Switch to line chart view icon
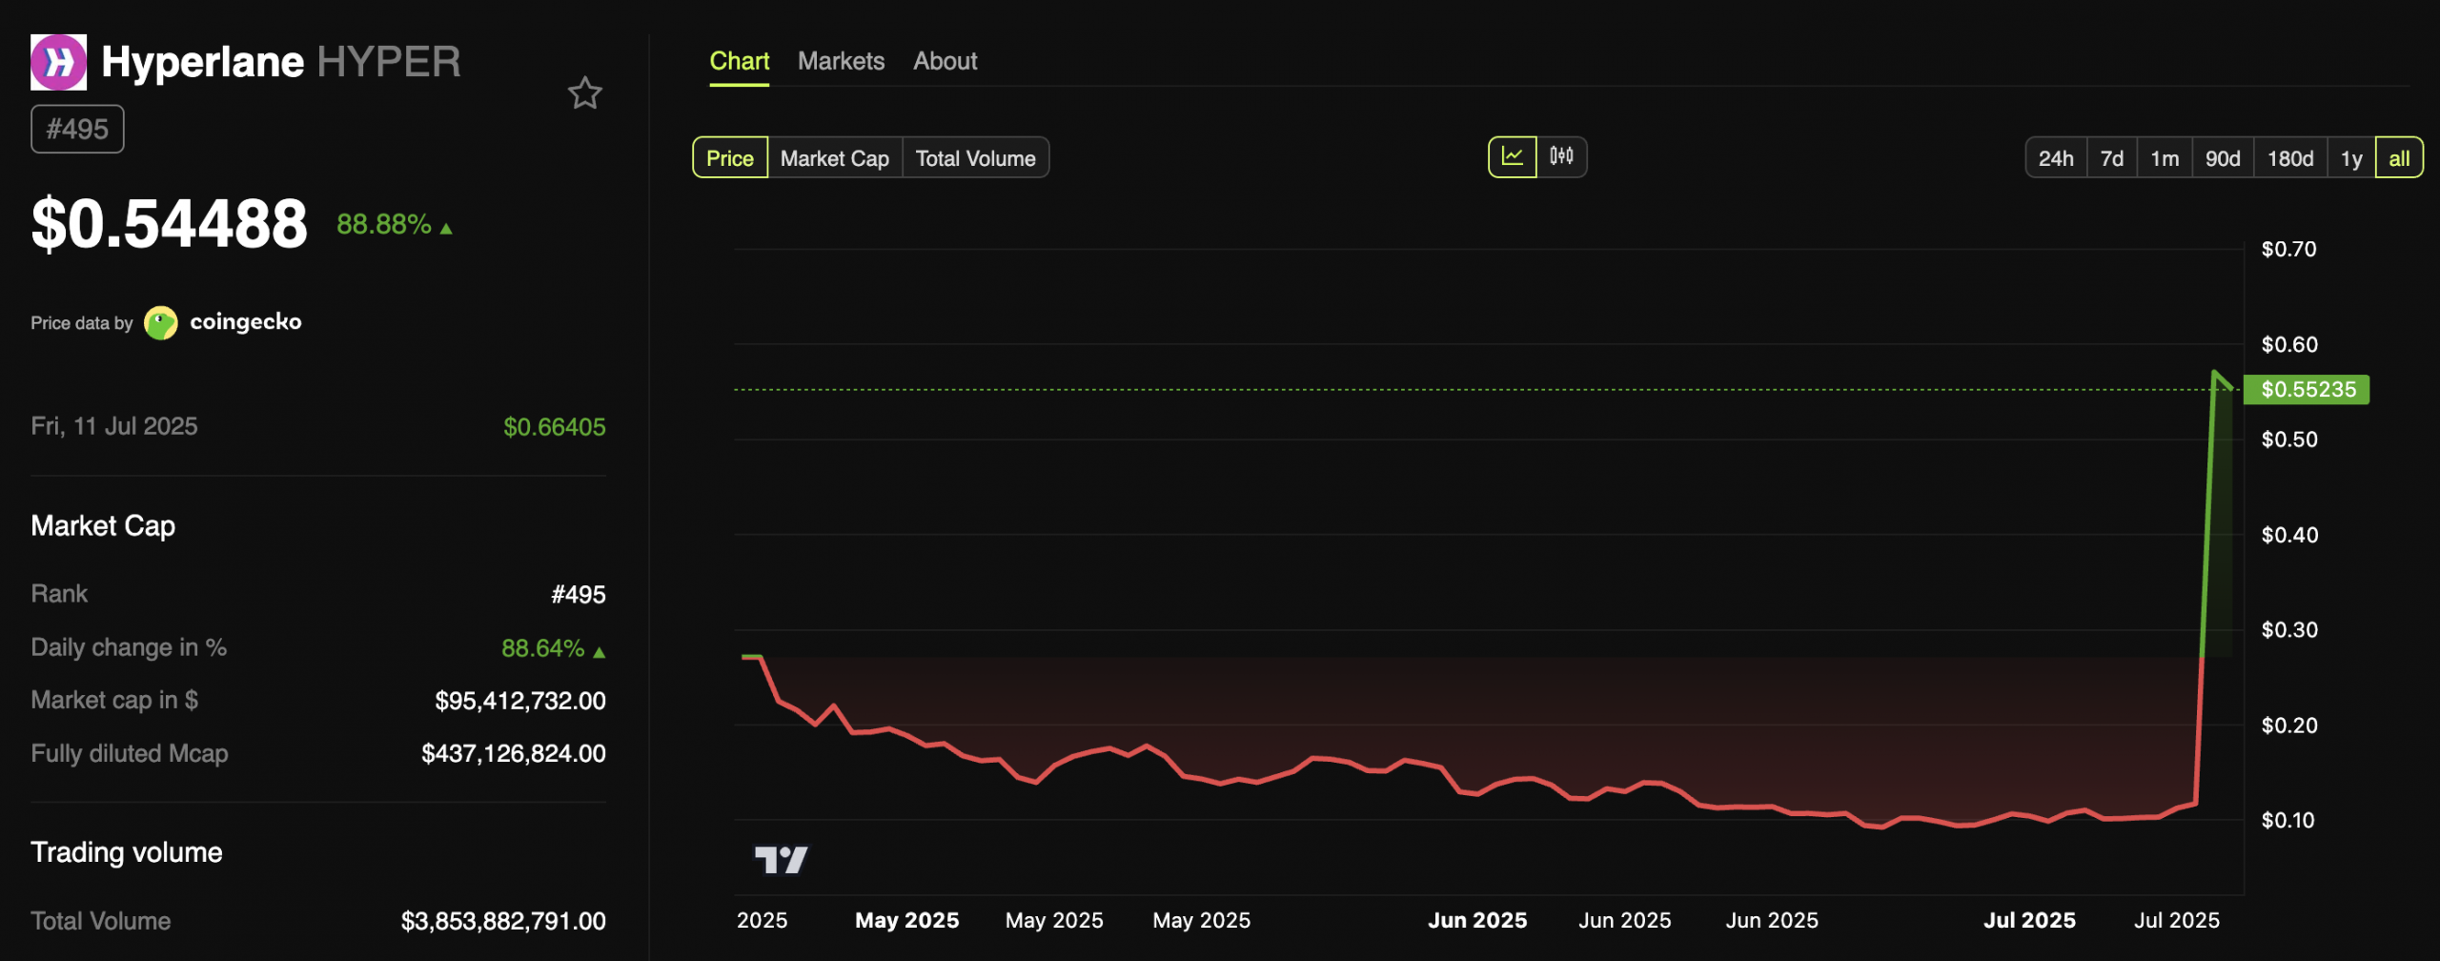The height and width of the screenshot is (961, 2440). 1512,157
